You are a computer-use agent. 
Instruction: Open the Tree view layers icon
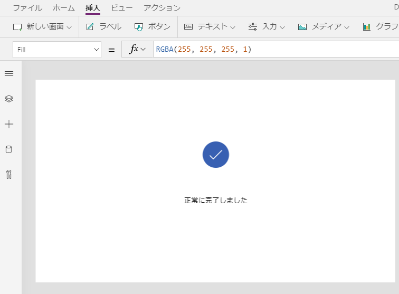point(9,99)
